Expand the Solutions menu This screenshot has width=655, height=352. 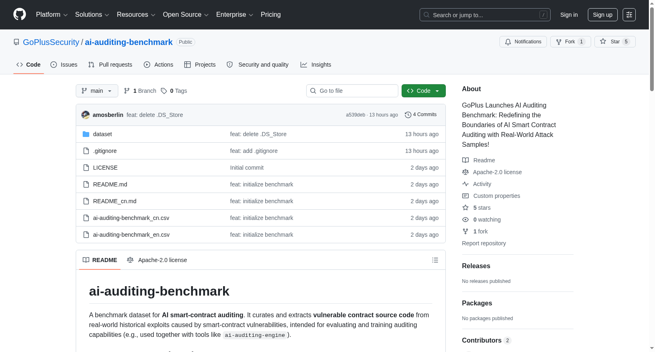92,15
